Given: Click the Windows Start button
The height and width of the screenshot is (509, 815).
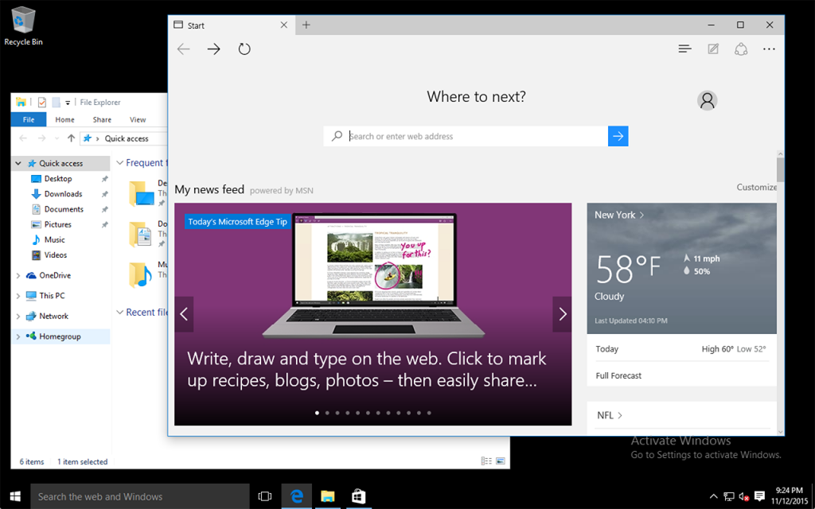Looking at the screenshot, I should click(x=15, y=496).
